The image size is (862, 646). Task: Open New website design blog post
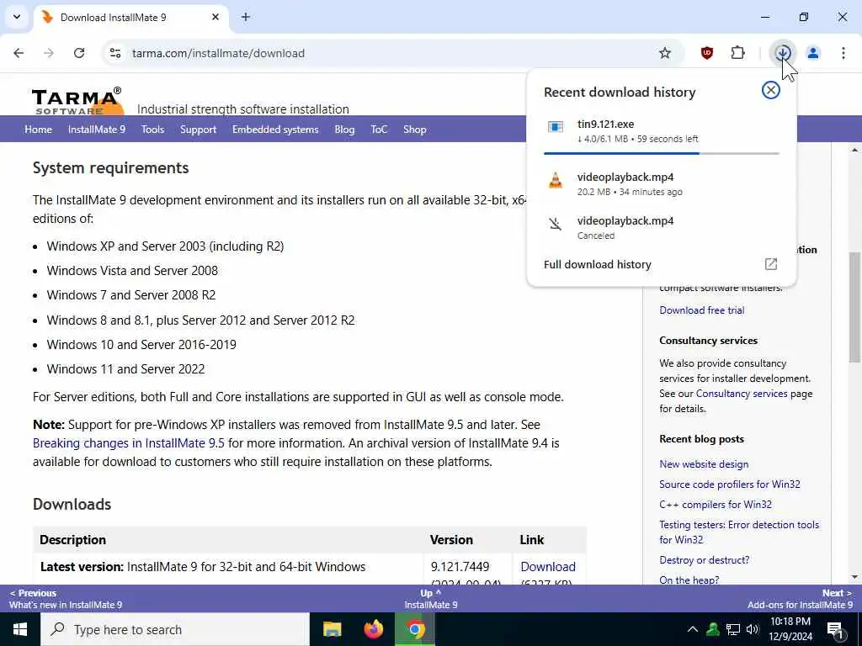(x=704, y=464)
